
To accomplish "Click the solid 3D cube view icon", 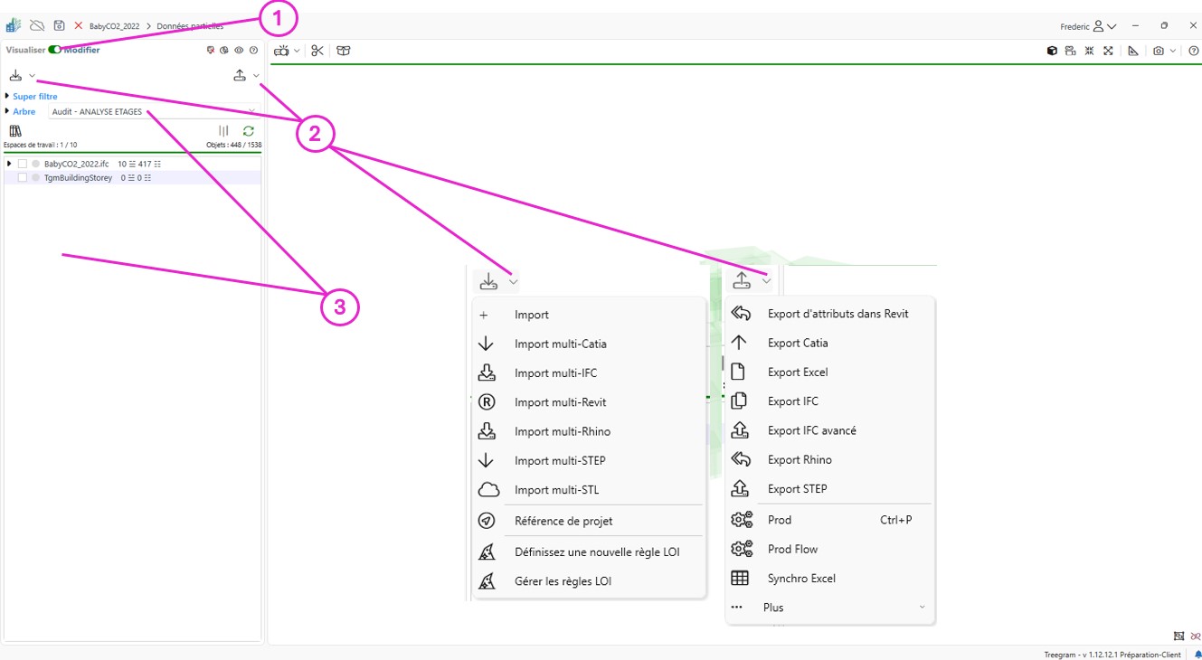I will (1052, 52).
